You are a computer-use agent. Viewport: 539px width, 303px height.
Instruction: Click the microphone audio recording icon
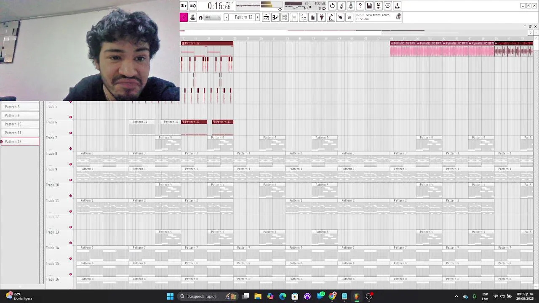click(x=351, y=5)
